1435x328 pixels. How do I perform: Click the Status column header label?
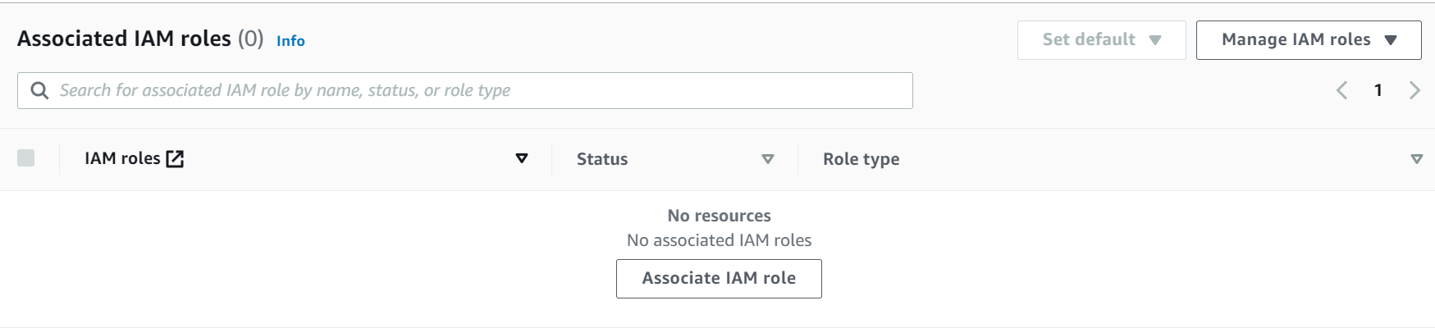(602, 159)
